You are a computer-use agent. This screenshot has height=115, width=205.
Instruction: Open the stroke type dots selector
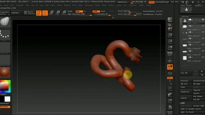pos(5,34)
